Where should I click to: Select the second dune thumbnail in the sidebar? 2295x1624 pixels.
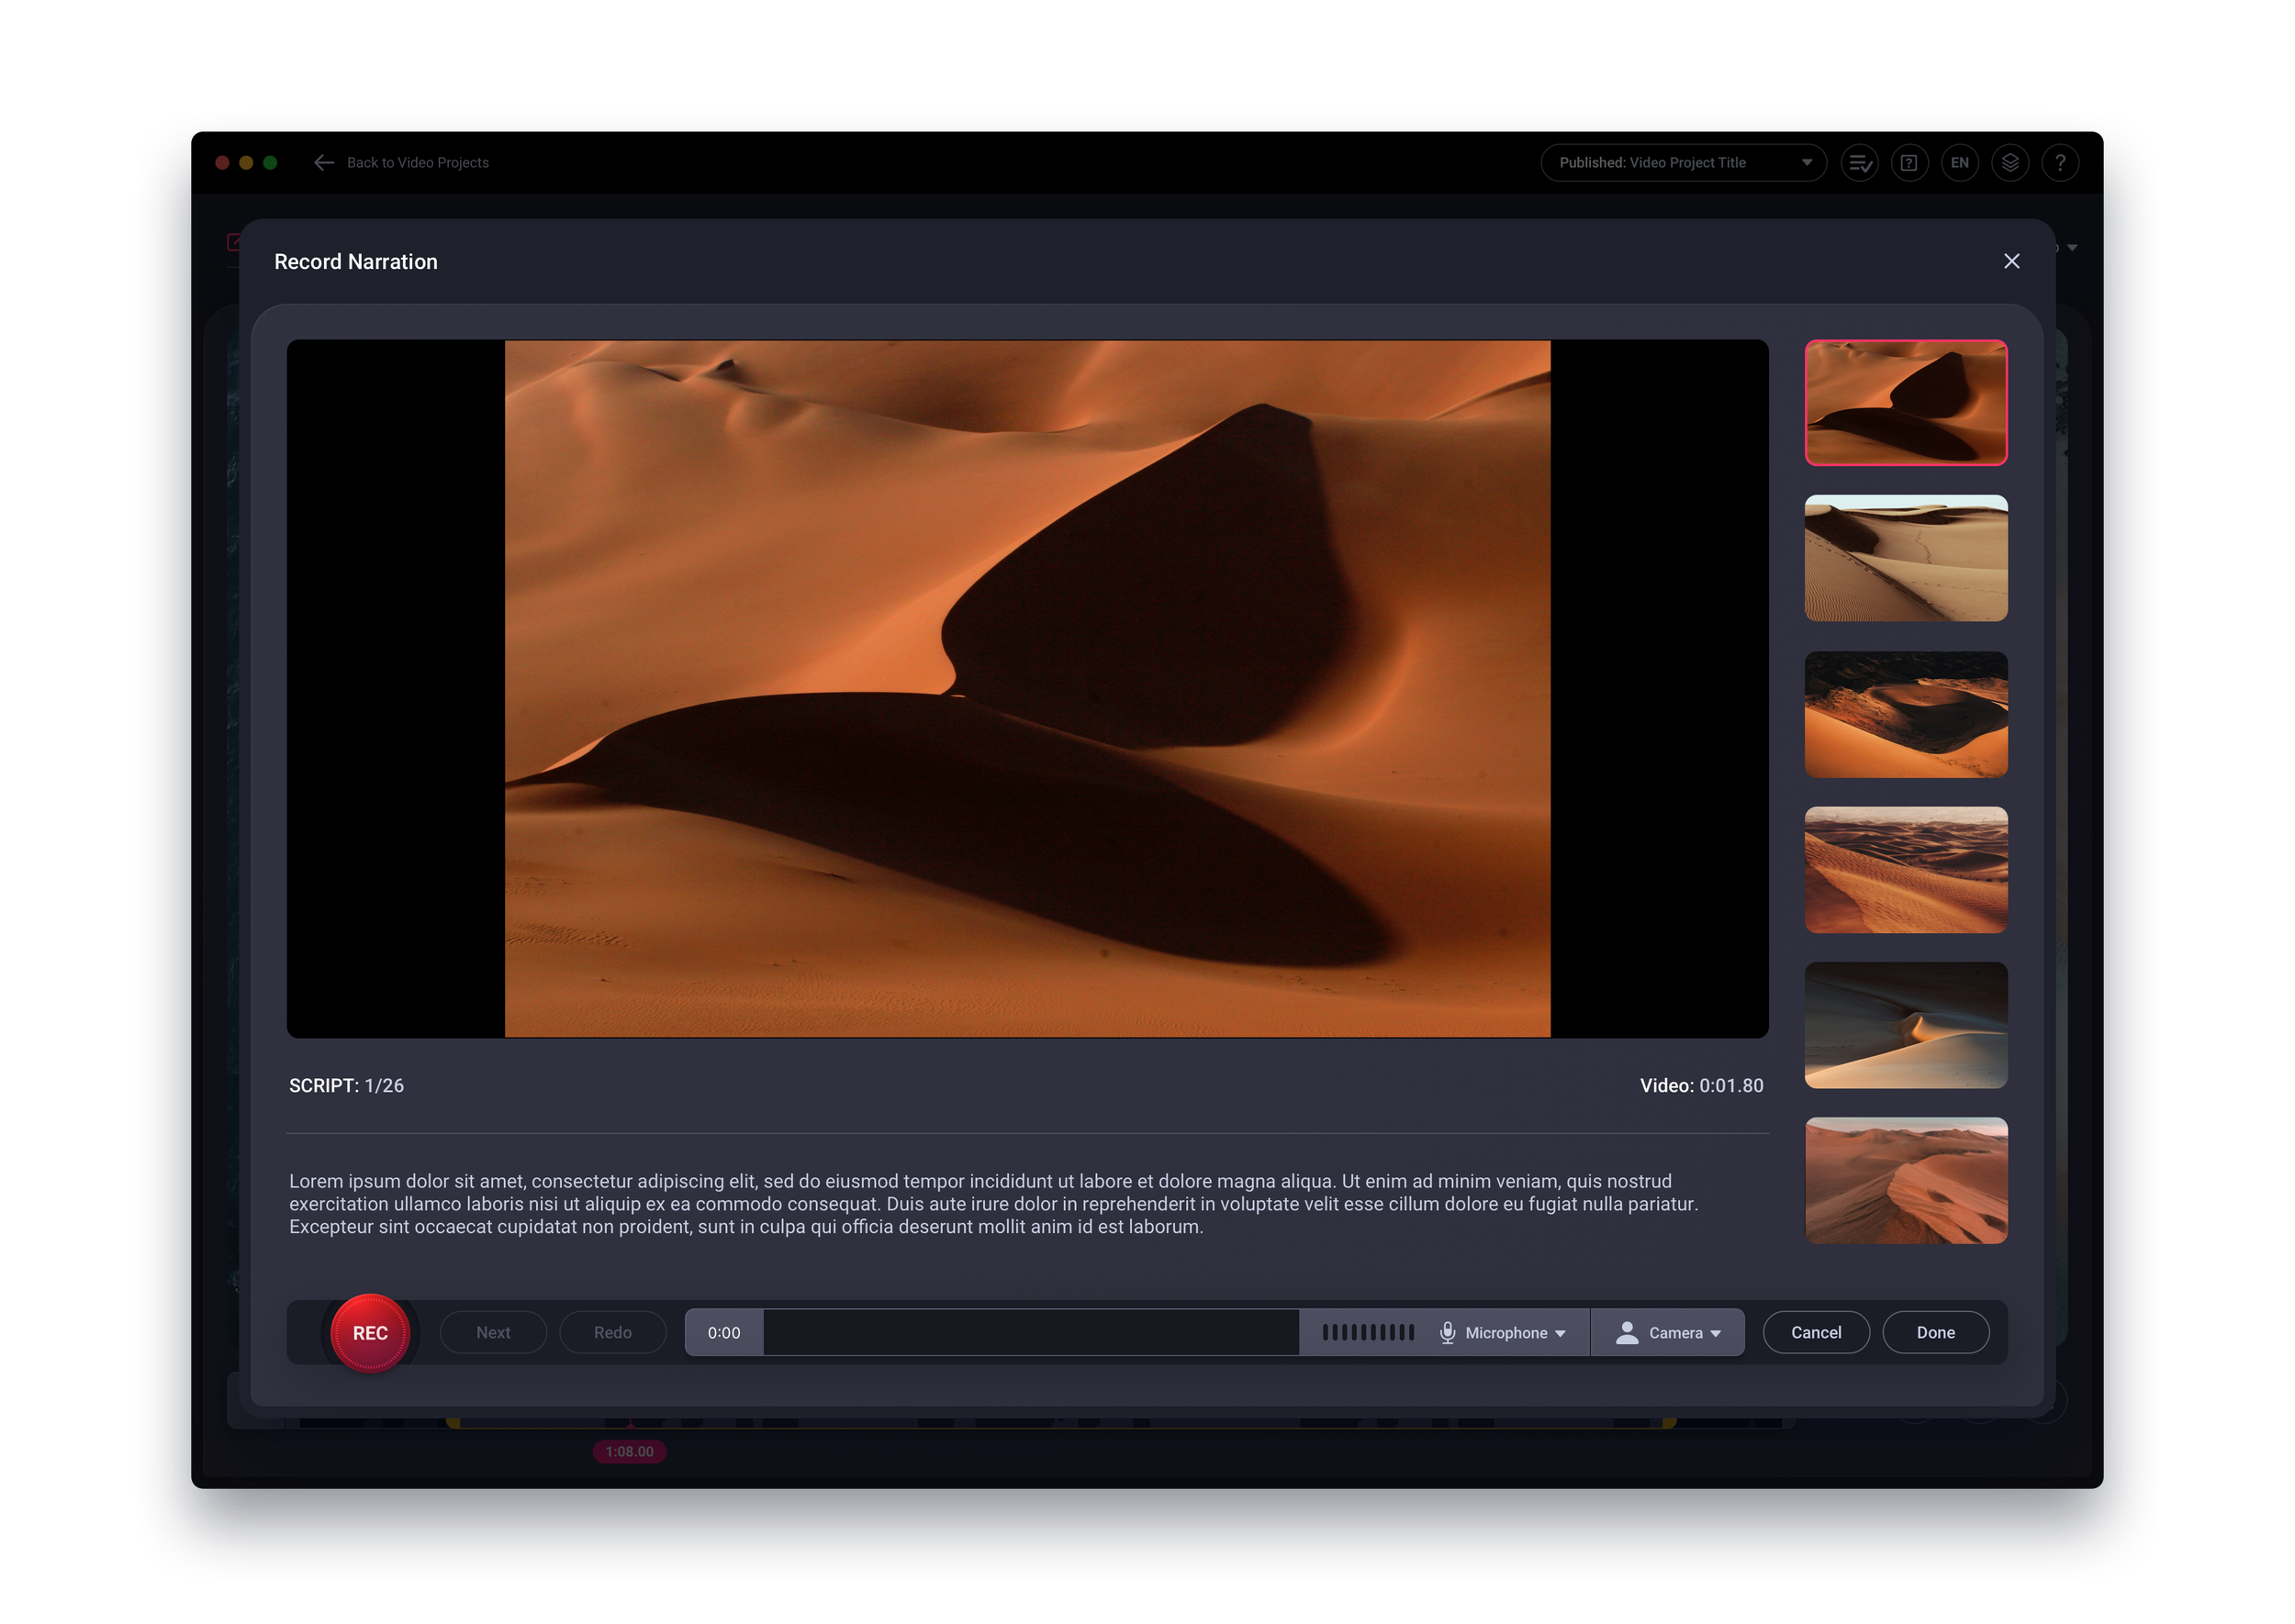pyautogui.click(x=1905, y=558)
